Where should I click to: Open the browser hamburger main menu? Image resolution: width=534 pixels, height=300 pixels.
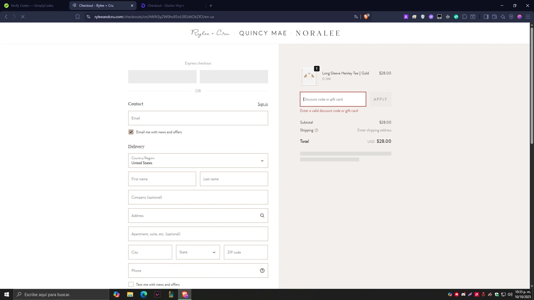coord(528,17)
